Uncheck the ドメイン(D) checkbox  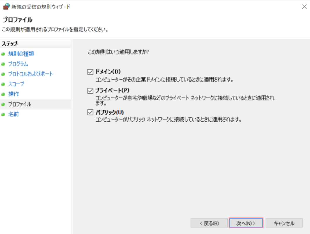pyautogui.click(x=90, y=72)
